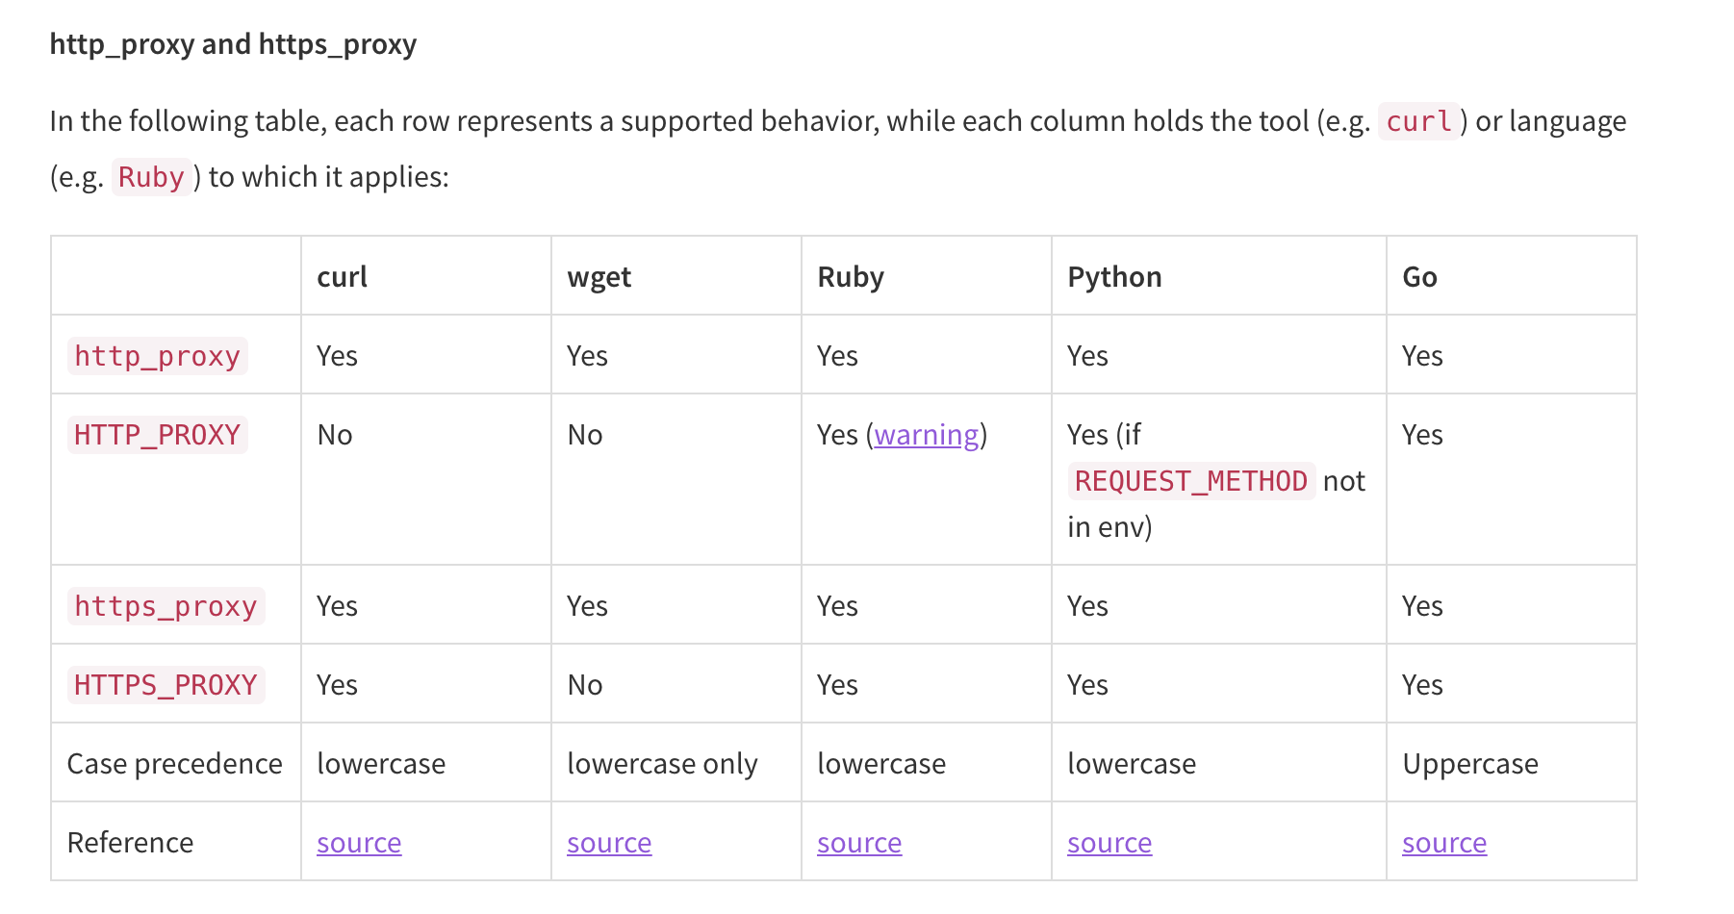Click the "Uppercase" precedence cell for Go

coord(1470,764)
